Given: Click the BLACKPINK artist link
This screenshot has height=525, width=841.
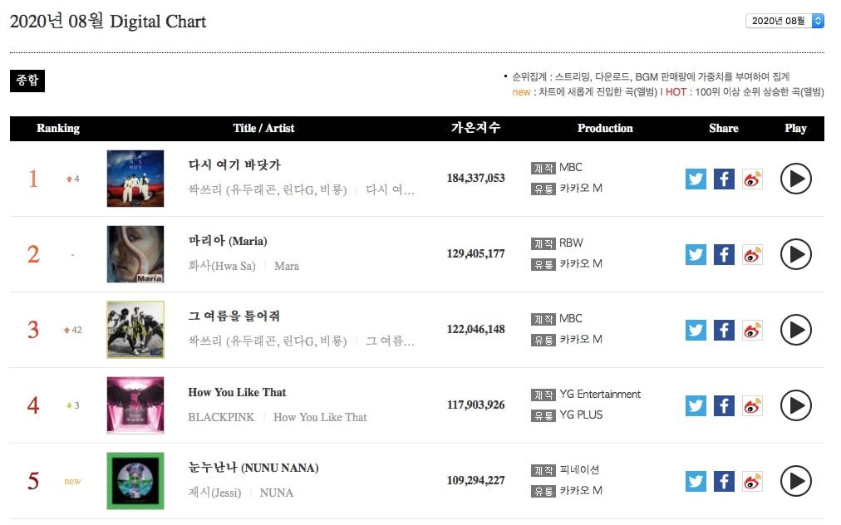Looking at the screenshot, I should [221, 417].
